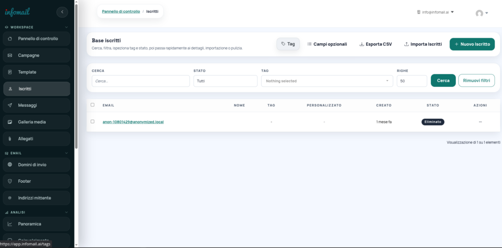The image size is (502, 248).
Task: Click the Campagne envelope icon in sidebar
Action: [10, 55]
